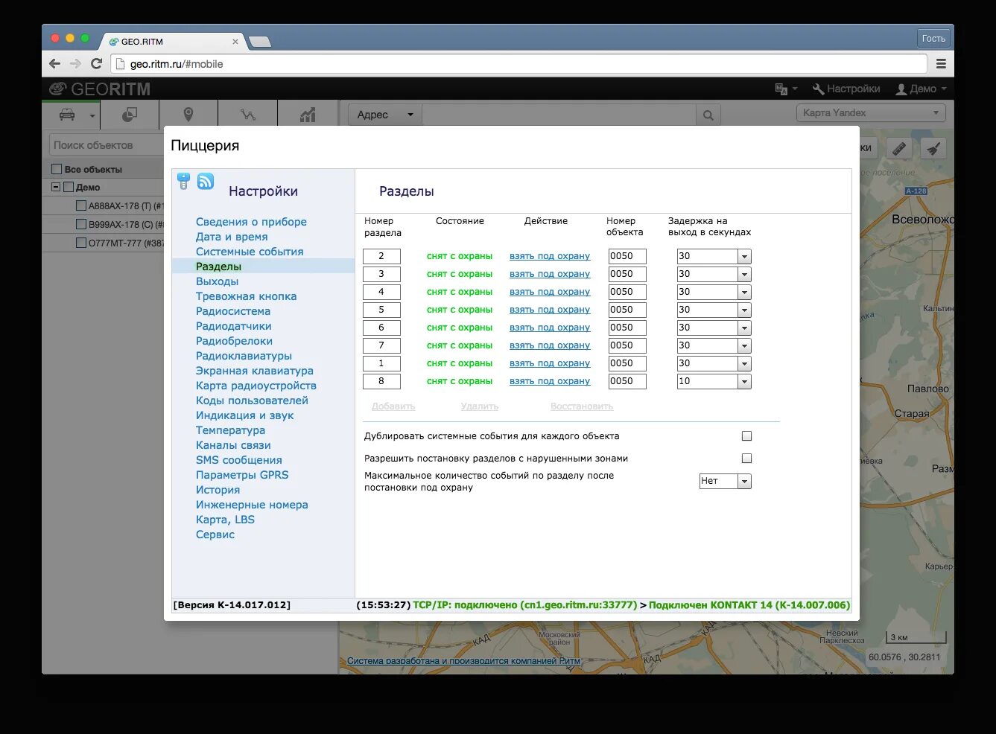The height and width of the screenshot is (734, 996).
Task: Open the groups icon tab in toolbar
Action: [129, 115]
